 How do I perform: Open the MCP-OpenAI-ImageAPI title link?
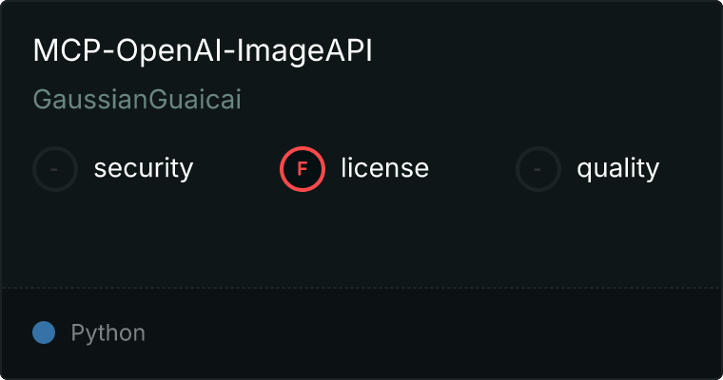[203, 51]
